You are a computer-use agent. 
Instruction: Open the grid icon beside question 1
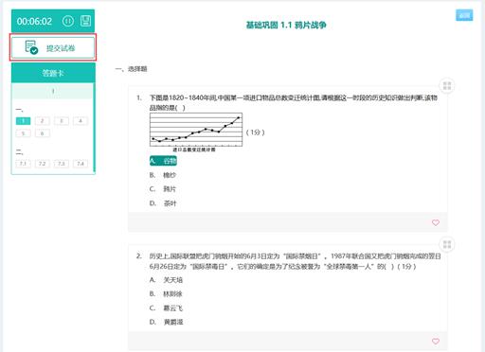pyautogui.click(x=447, y=85)
